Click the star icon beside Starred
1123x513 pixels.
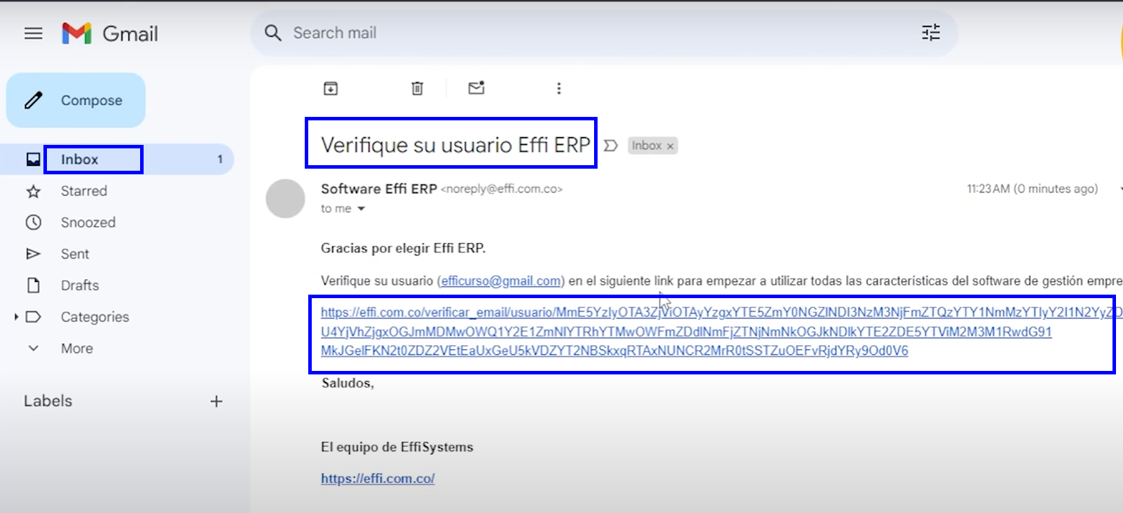click(x=33, y=191)
